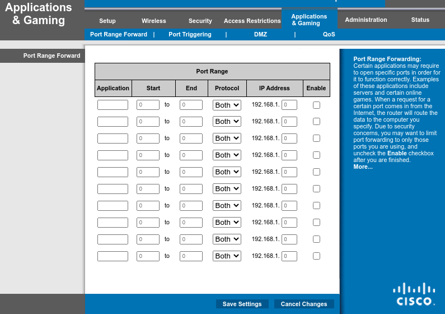Screen dimensions: 445x314
Task: Click the Protocol column header
Action: [227, 88]
